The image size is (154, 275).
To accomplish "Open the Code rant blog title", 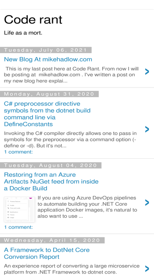I will pos(33,19).
